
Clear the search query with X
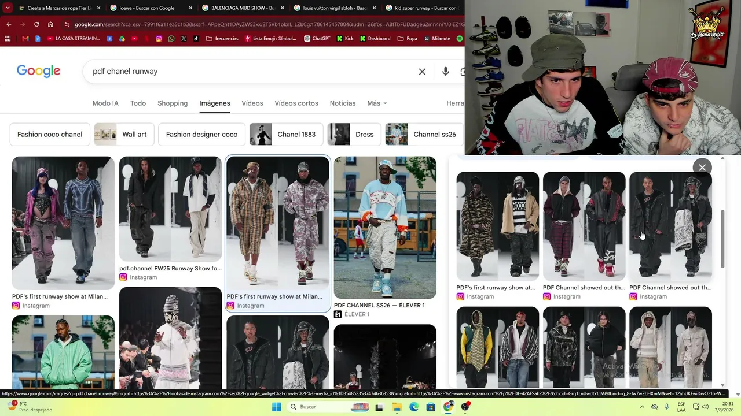coord(422,72)
